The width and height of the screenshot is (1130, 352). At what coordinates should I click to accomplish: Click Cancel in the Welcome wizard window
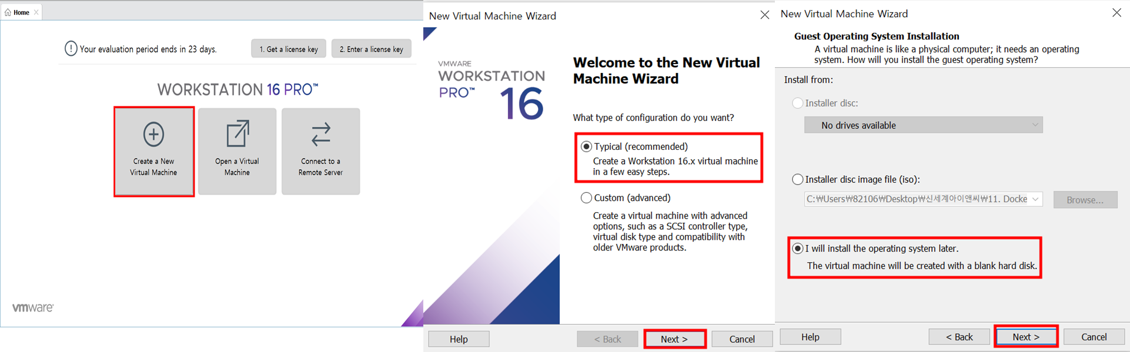pyautogui.click(x=742, y=339)
